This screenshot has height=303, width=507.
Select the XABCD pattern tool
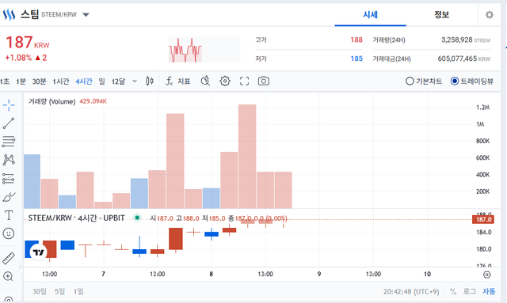coord(9,160)
